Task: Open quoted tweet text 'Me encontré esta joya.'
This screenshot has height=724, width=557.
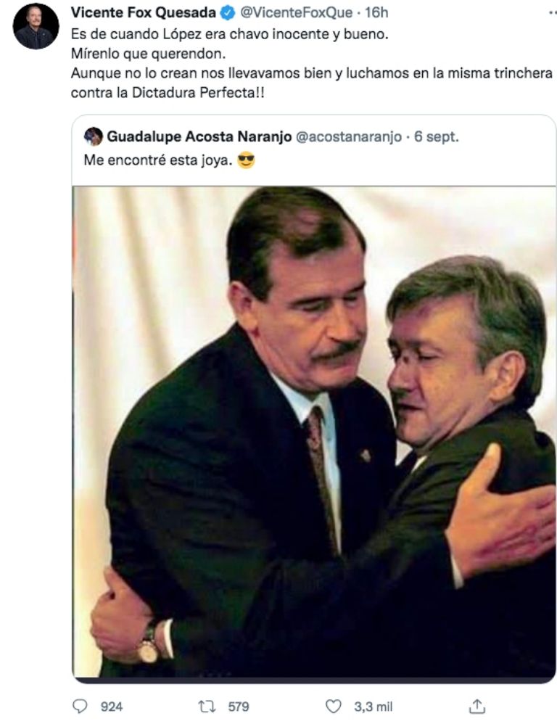Action: click(x=158, y=160)
